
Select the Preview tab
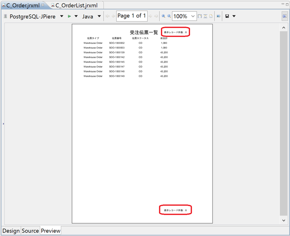coord(51,231)
